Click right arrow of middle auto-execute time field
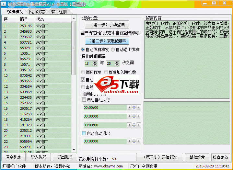This screenshot has height=170, width=233. pos(139,116)
